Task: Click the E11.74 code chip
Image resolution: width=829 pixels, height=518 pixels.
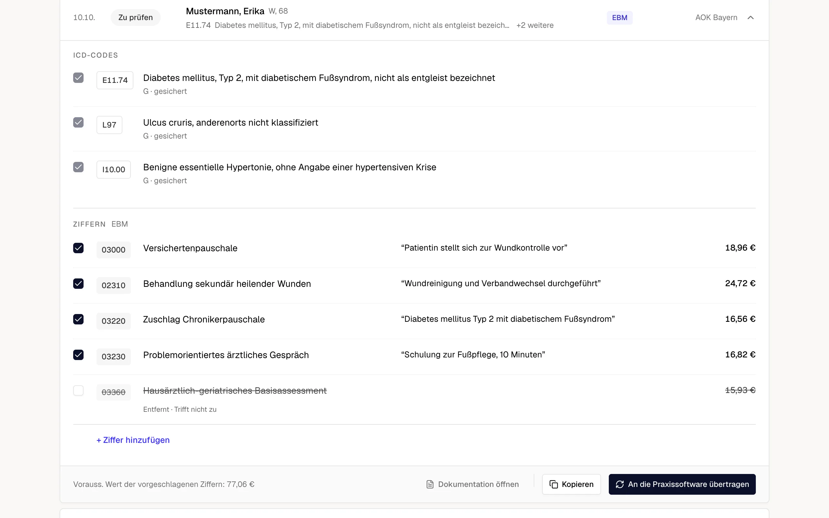Action: pyautogui.click(x=115, y=80)
